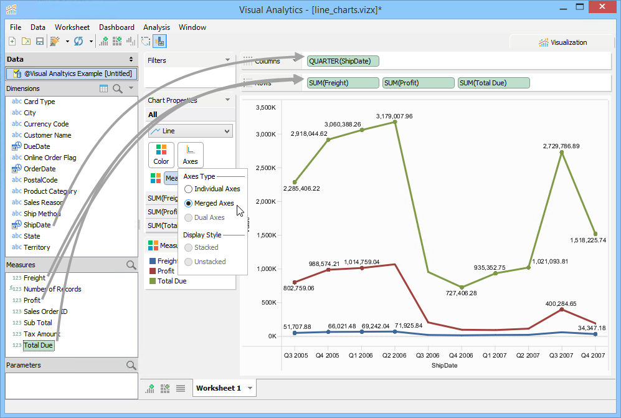This screenshot has height=418, width=621.
Task: Click the blue Freight legend swatch
Action: [x=153, y=261]
